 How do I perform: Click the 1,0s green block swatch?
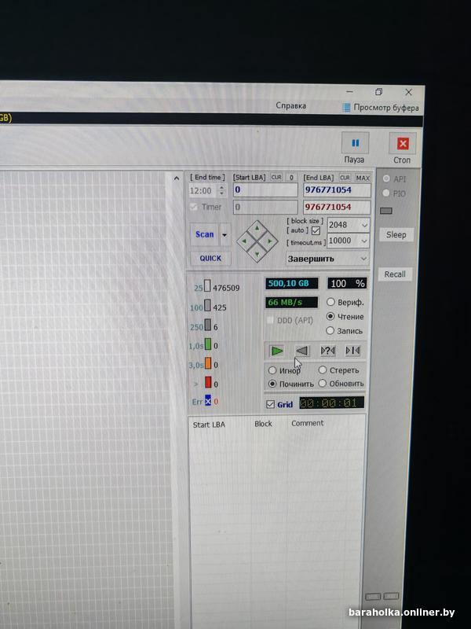point(208,344)
